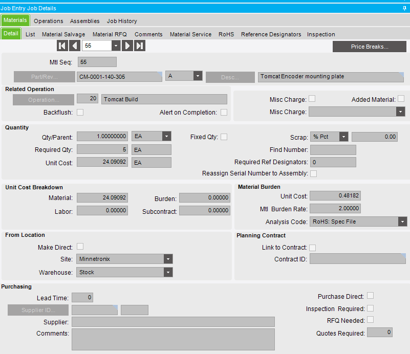Click the Material Burden Unit Cost field

(335, 196)
